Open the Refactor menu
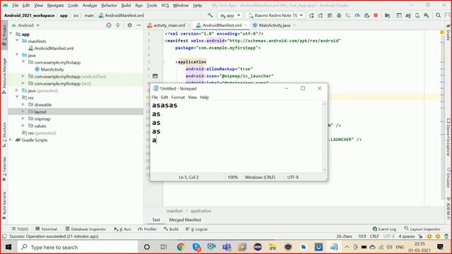This screenshot has height=254, width=452. pyautogui.click(x=109, y=6)
